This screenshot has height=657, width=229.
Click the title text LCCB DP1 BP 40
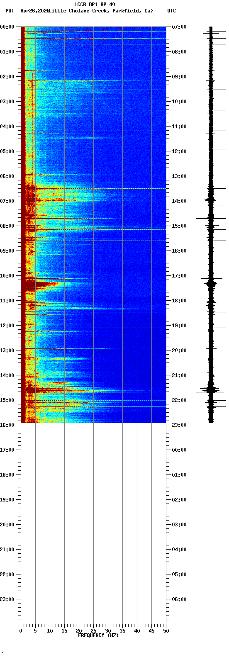(x=95, y=5)
